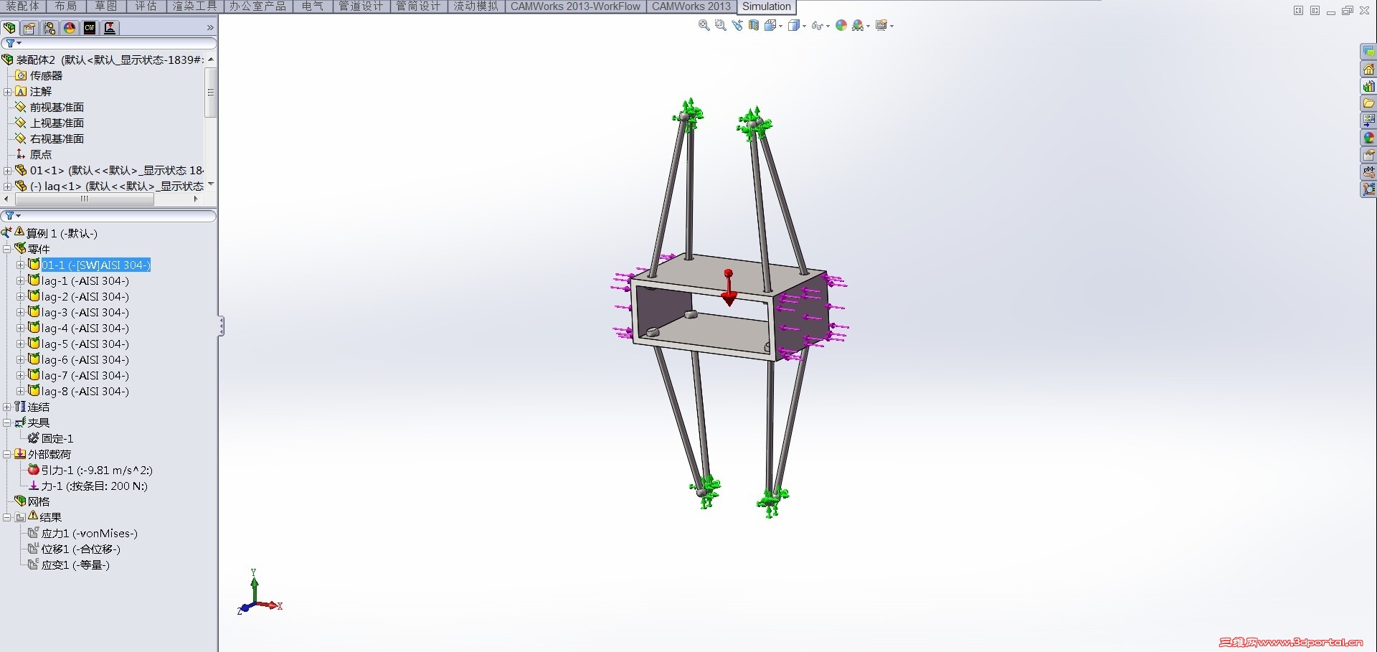
Task: Open Appearances and Scenes task pane tab
Action: [x=1368, y=138]
